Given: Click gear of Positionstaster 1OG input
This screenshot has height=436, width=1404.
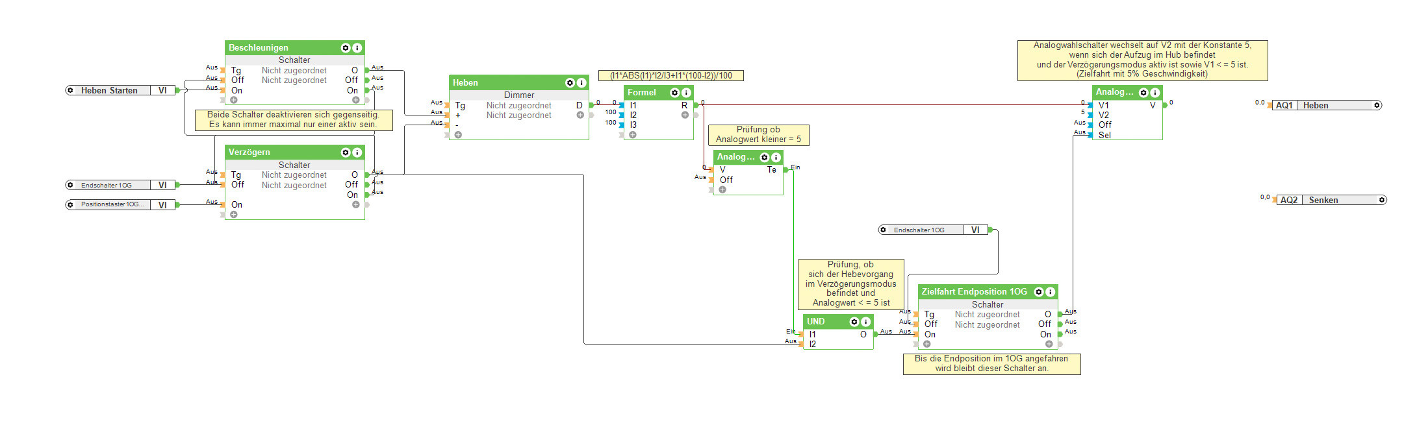Looking at the screenshot, I should click(x=70, y=204).
